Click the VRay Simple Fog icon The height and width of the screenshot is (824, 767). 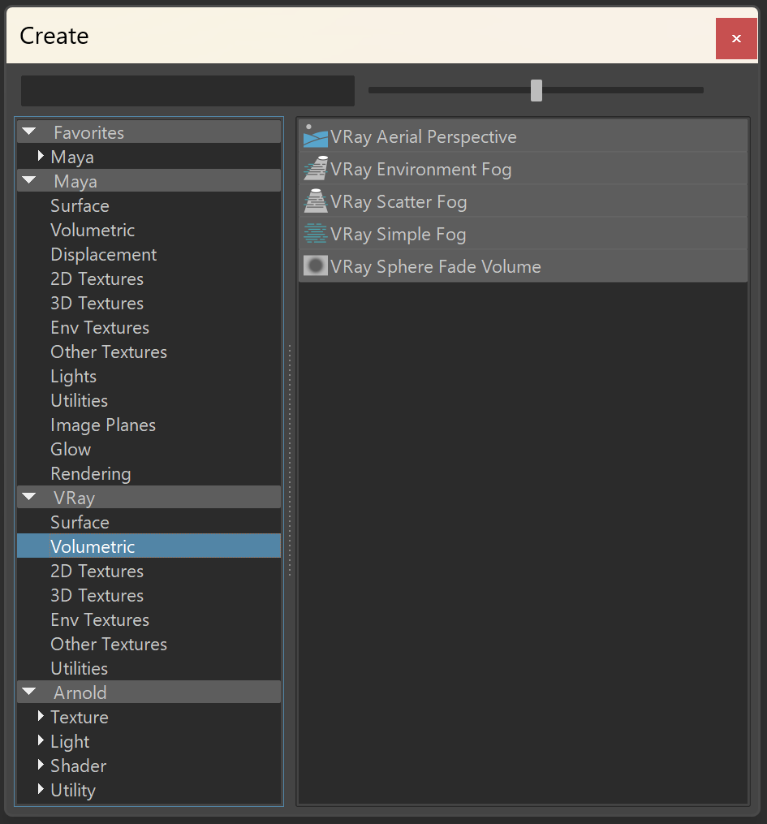(x=315, y=234)
